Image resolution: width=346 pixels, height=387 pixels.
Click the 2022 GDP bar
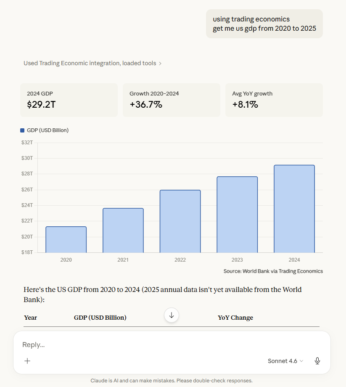tap(180, 221)
